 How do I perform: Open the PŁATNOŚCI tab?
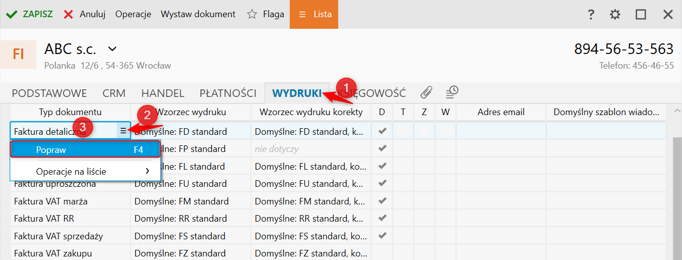click(228, 93)
